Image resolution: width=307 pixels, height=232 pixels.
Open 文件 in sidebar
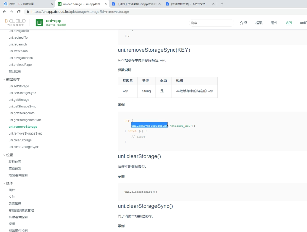tap(12, 197)
